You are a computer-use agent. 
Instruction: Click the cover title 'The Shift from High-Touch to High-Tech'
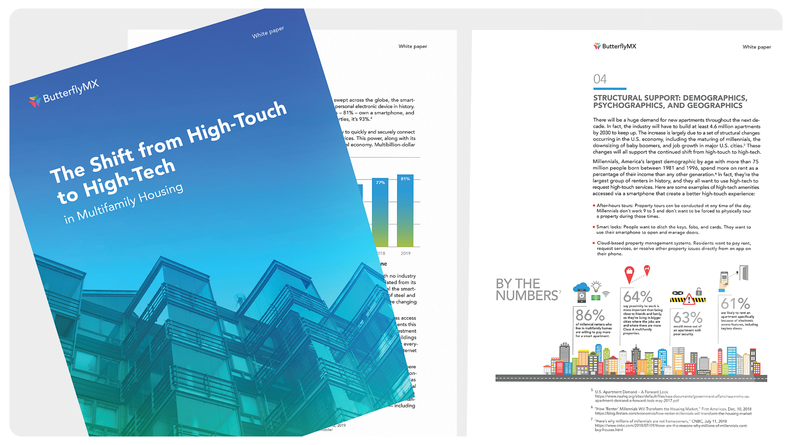168,152
